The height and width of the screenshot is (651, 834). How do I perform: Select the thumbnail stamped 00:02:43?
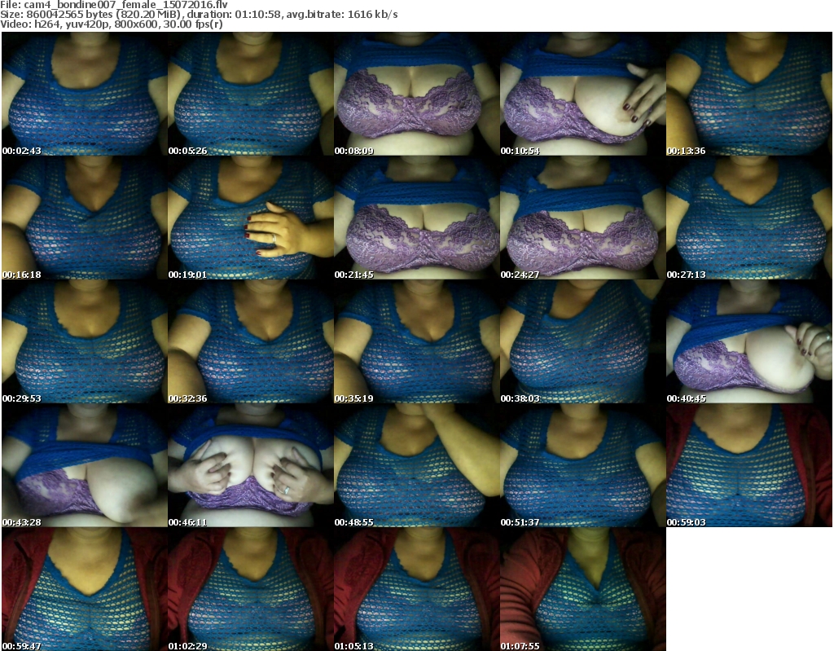pyautogui.click(x=85, y=94)
